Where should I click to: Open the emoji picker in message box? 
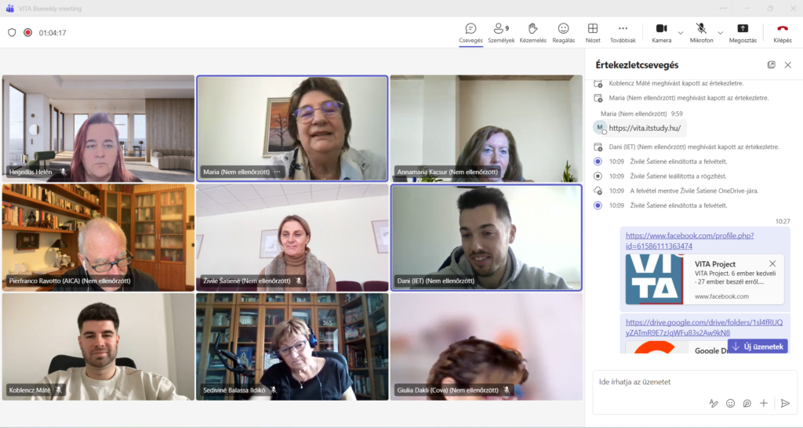click(730, 403)
